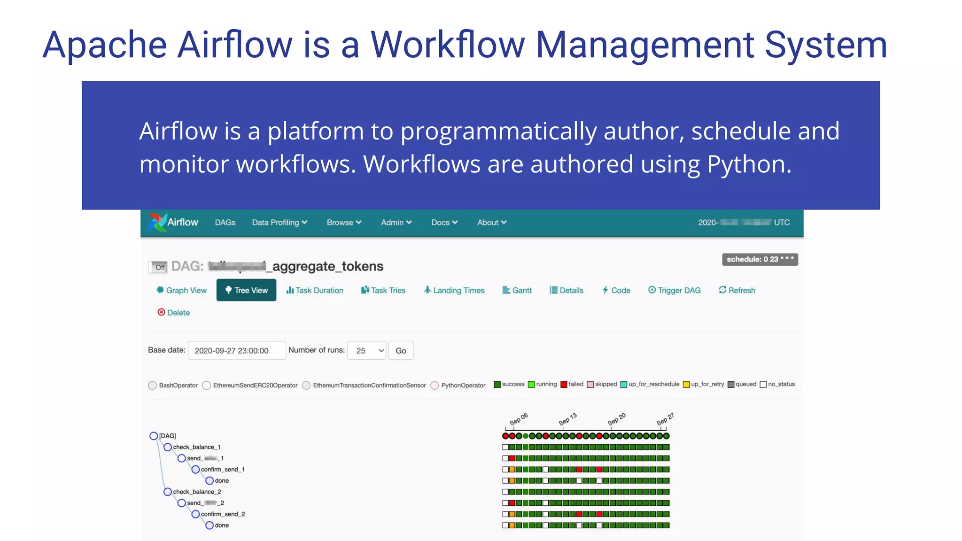Click the aggregate_tokens DAG title
Viewport: 962px width, 541px height.
pos(296,266)
